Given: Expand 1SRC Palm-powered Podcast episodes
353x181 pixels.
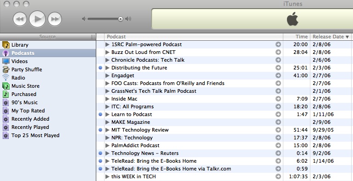Looking at the screenshot, I should click(x=107, y=44).
